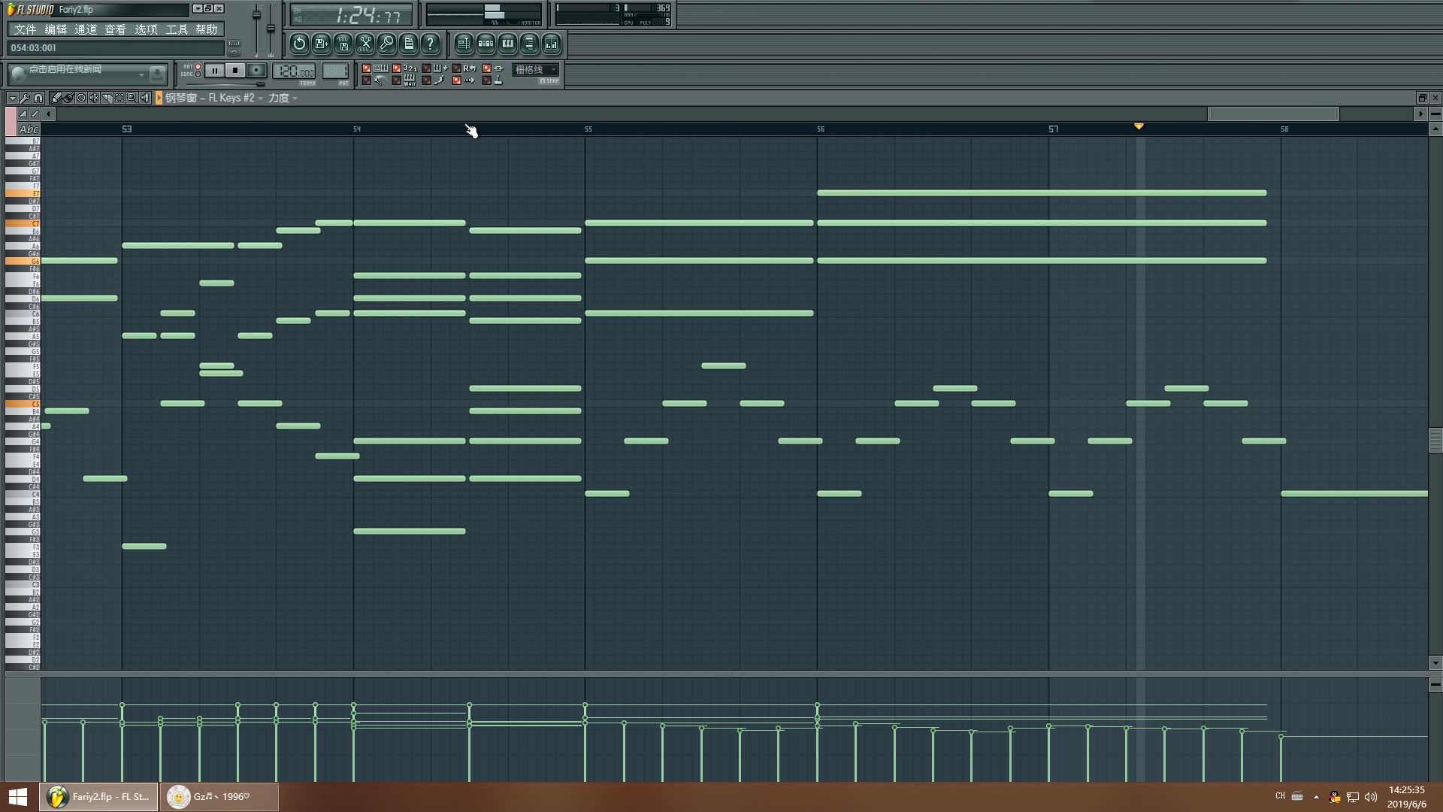This screenshot has width=1443, height=812.
Task: Open the 帮助 menu
Action: click(207, 29)
